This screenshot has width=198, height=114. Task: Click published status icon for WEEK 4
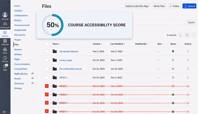click(x=173, y=103)
